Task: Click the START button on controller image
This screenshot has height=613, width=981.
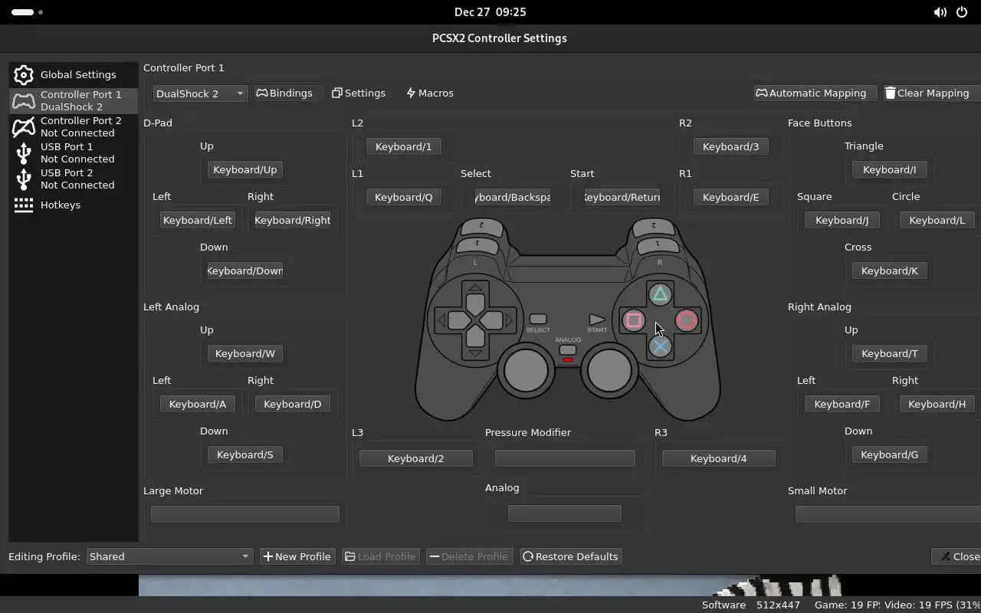Action: [x=597, y=320]
